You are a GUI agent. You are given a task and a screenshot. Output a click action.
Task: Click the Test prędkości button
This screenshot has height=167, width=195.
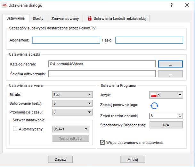pyautogui.click(x=71, y=138)
